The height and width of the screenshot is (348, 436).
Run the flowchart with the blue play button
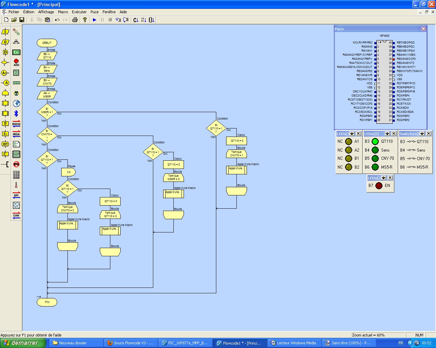[95, 20]
